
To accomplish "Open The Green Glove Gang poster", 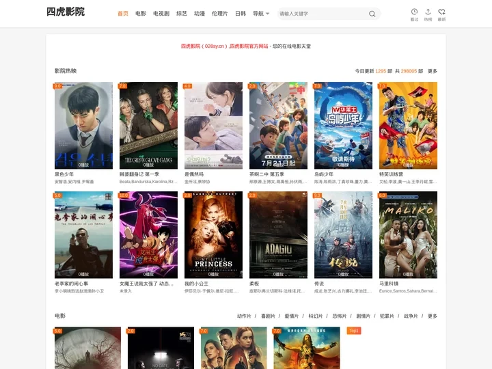I will pos(148,126).
